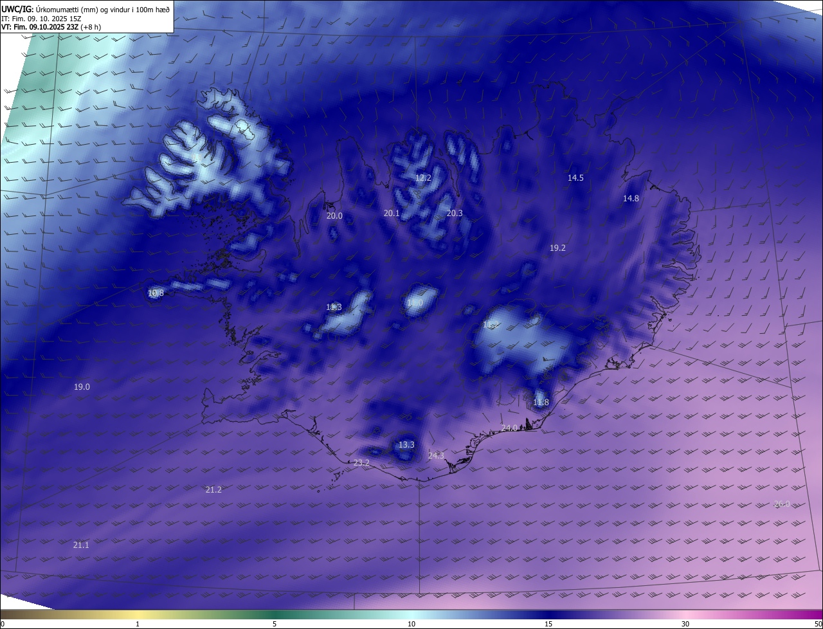Click the colorbar tick label 5

pos(275,624)
